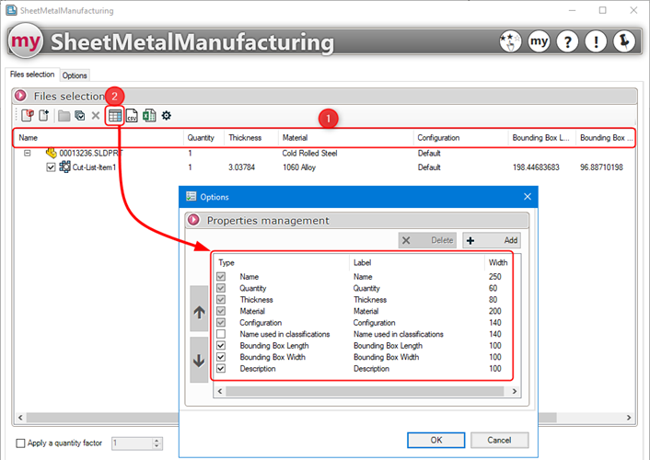This screenshot has height=460, width=650.
Task: Click the Properties management section play icon
Action: click(x=193, y=220)
